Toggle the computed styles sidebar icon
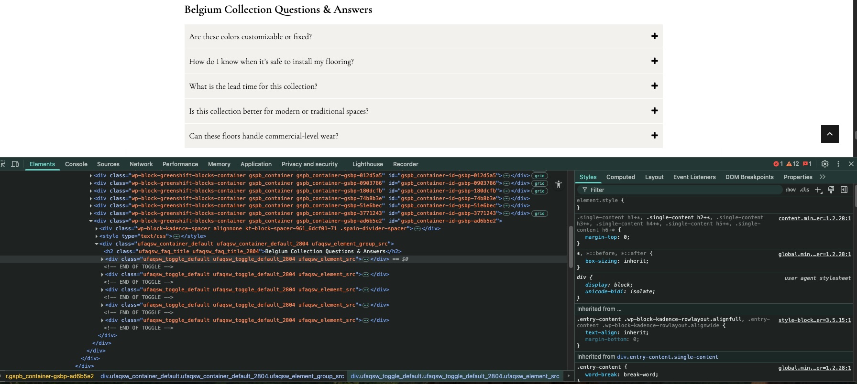857x384 pixels. pyautogui.click(x=844, y=190)
